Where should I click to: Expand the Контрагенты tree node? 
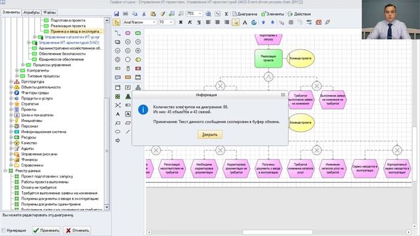[17, 70]
